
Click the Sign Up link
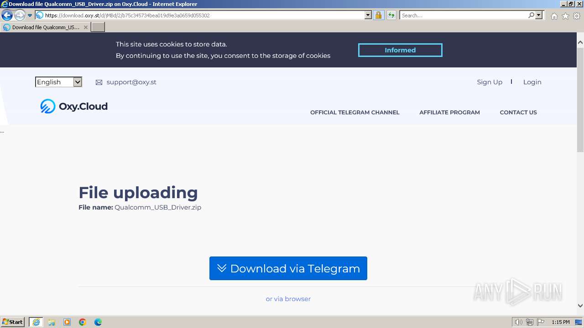pyautogui.click(x=490, y=82)
